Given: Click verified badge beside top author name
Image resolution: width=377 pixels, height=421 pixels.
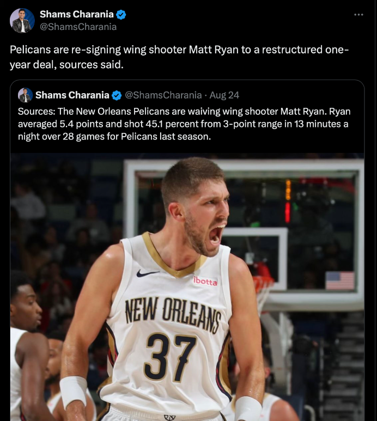Looking at the screenshot, I should 121,15.
